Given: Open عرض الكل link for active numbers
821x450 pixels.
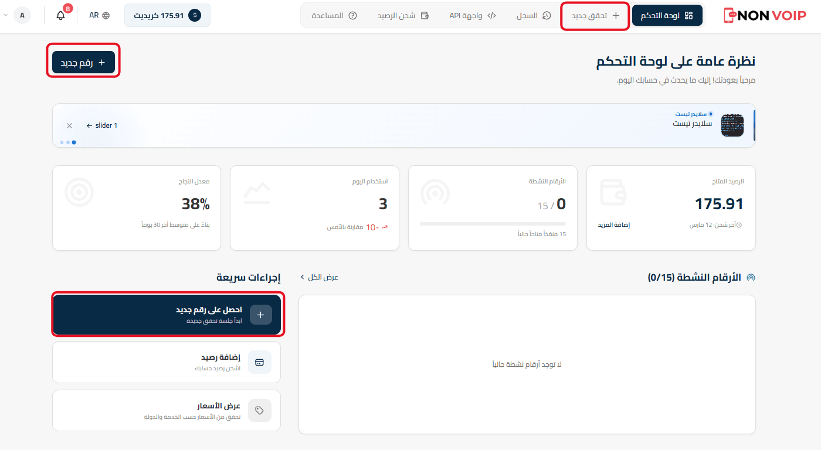Looking at the screenshot, I should click(x=320, y=277).
